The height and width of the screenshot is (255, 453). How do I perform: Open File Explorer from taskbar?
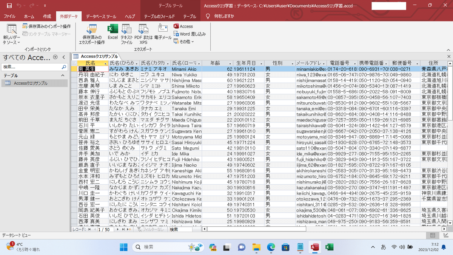tap(256, 247)
